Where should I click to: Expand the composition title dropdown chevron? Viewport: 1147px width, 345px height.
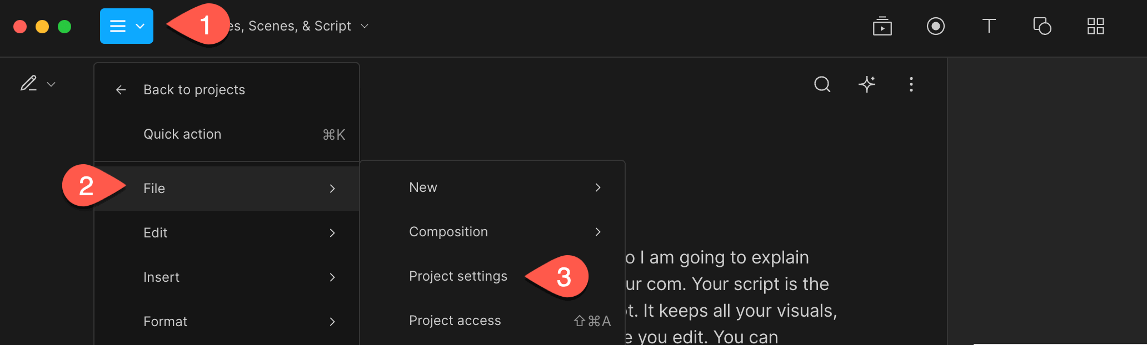[365, 26]
